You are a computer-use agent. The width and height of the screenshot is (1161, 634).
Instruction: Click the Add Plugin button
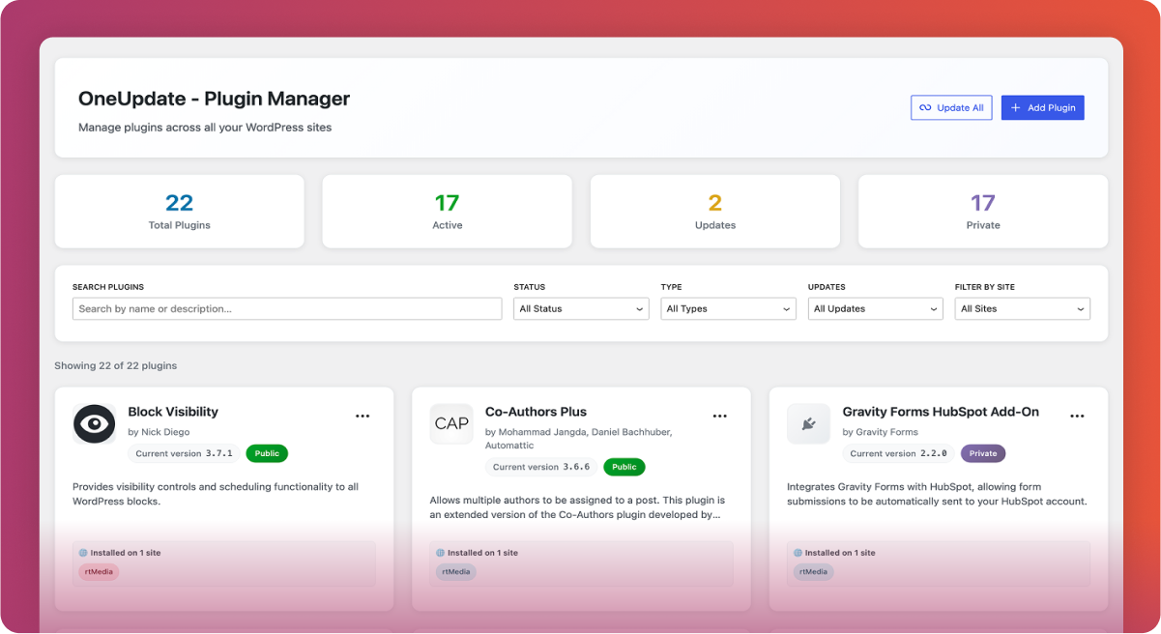click(x=1042, y=108)
